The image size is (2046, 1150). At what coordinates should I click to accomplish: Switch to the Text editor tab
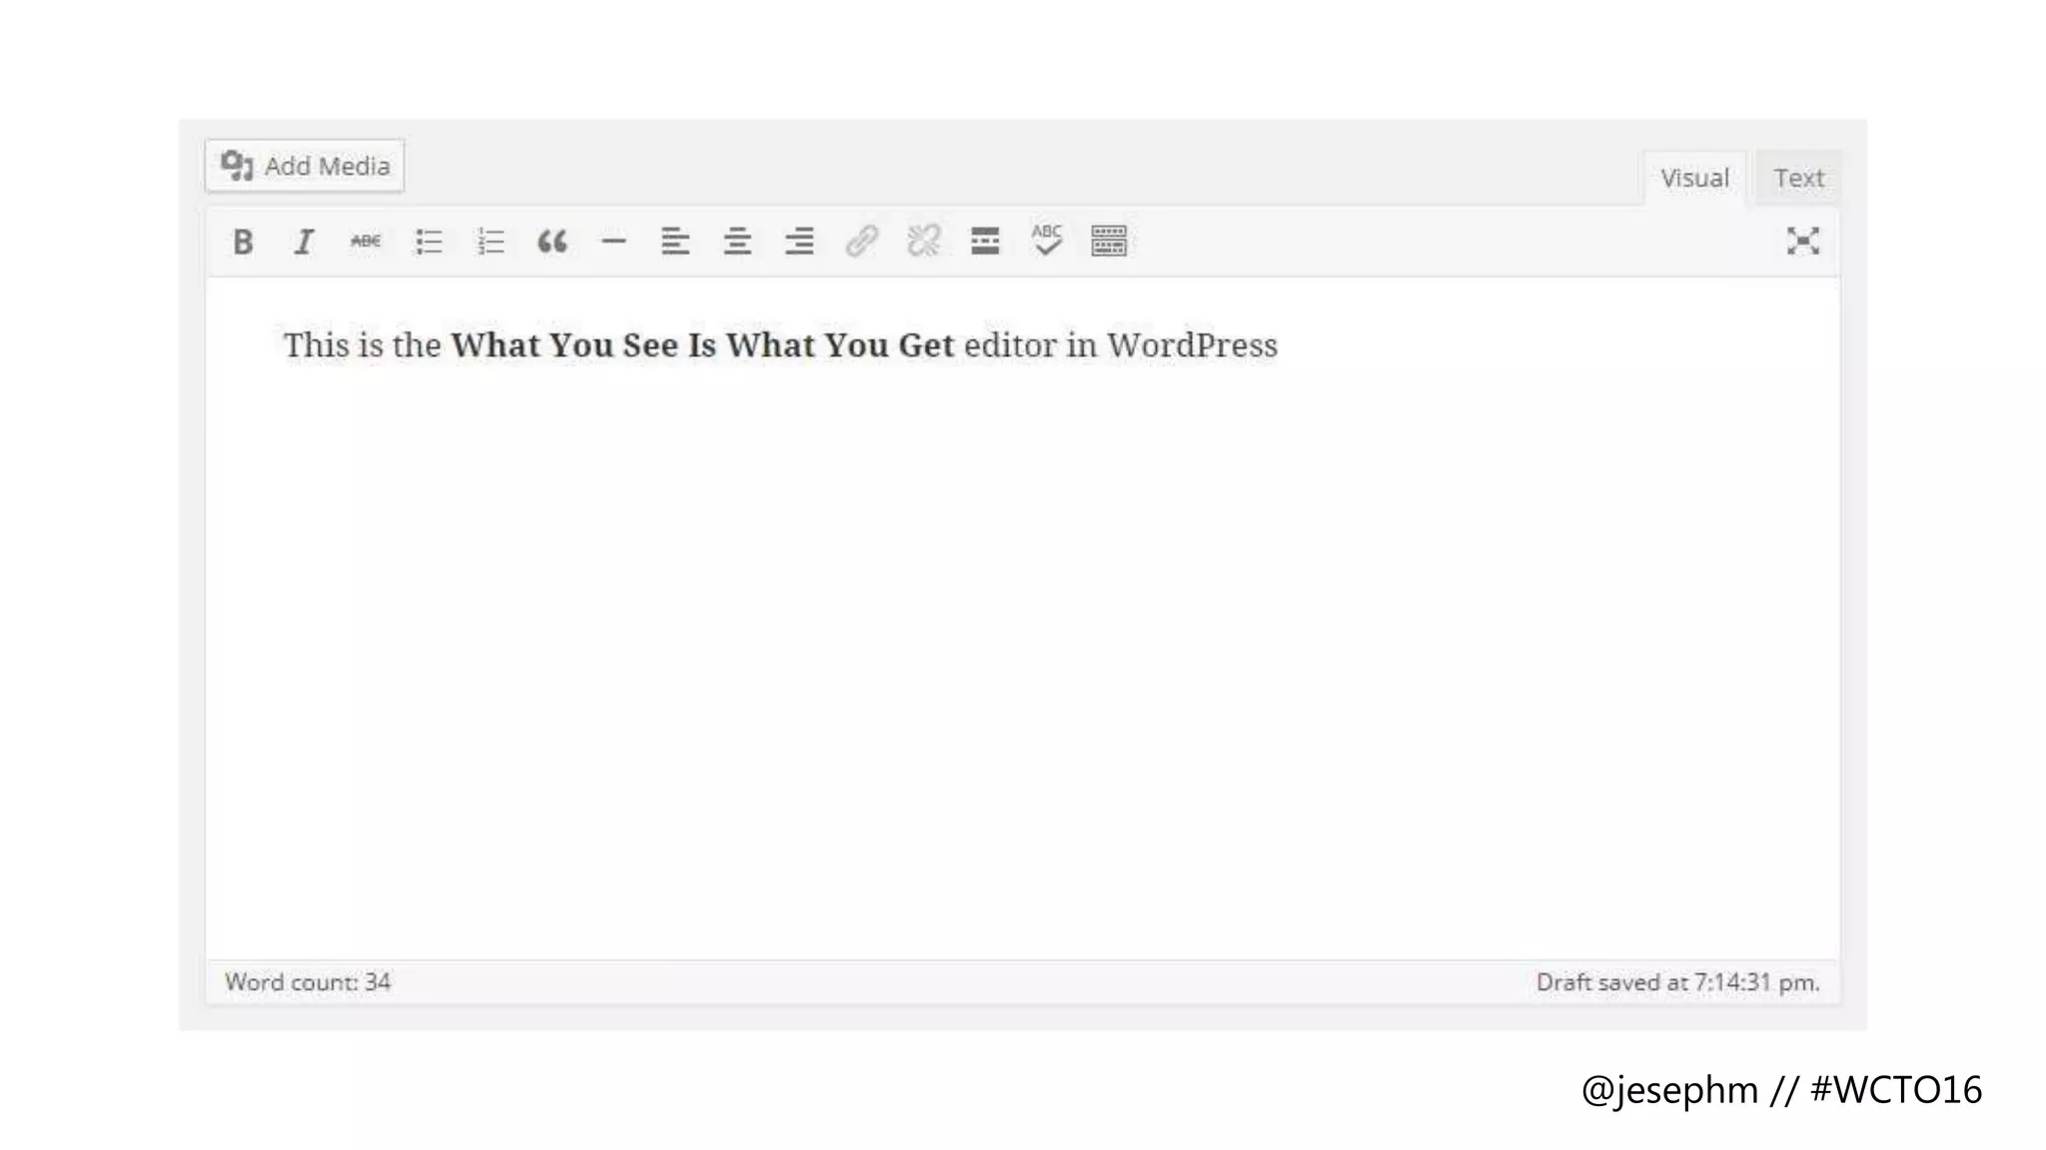click(x=1798, y=179)
